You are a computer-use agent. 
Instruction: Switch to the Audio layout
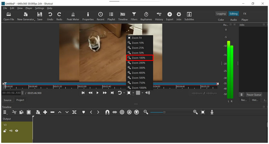pos(233,20)
